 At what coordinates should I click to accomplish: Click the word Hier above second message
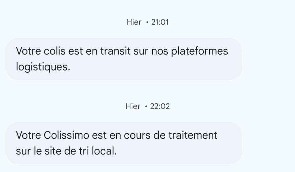133,106
